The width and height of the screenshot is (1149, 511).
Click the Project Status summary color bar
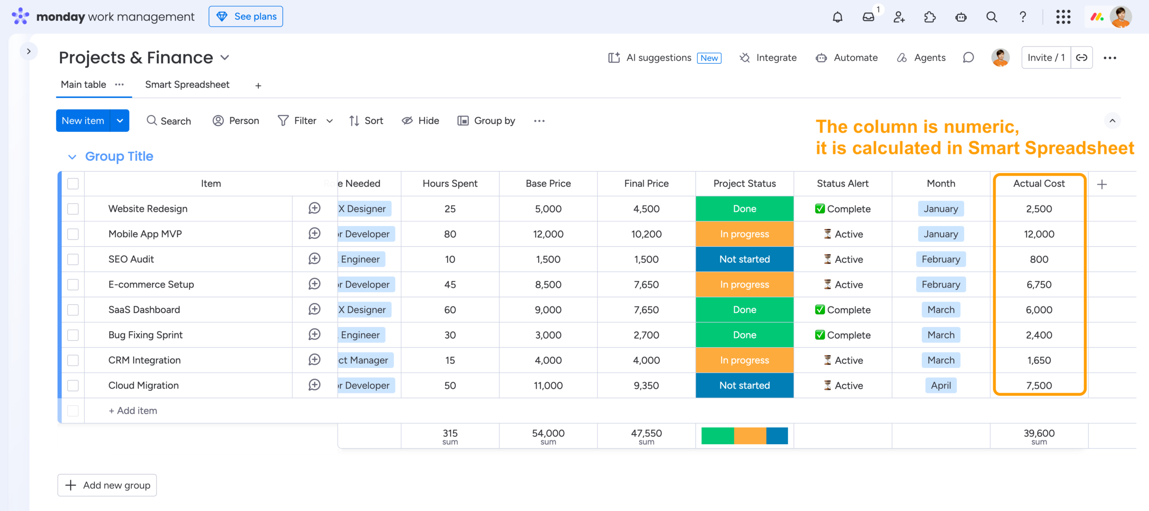(x=745, y=436)
